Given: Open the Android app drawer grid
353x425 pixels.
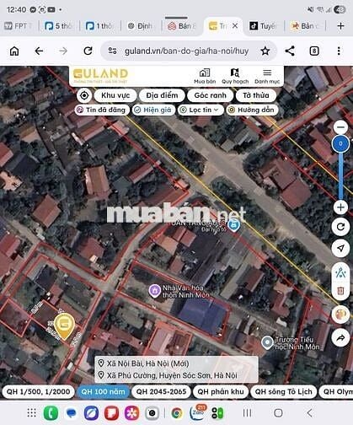Looking at the screenshot, I should coord(31,413).
